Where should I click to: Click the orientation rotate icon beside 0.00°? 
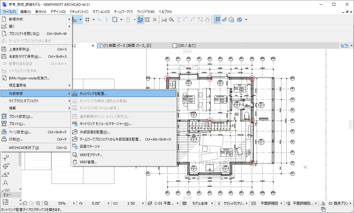80,203
